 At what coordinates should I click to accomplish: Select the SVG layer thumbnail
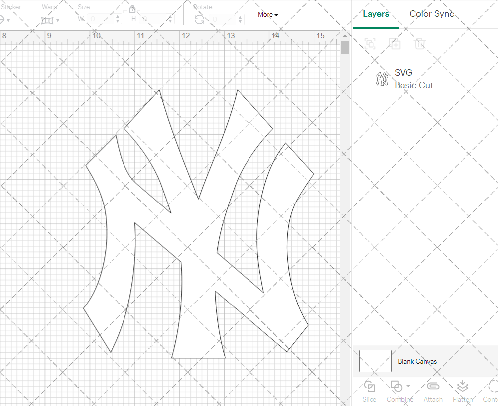382,79
